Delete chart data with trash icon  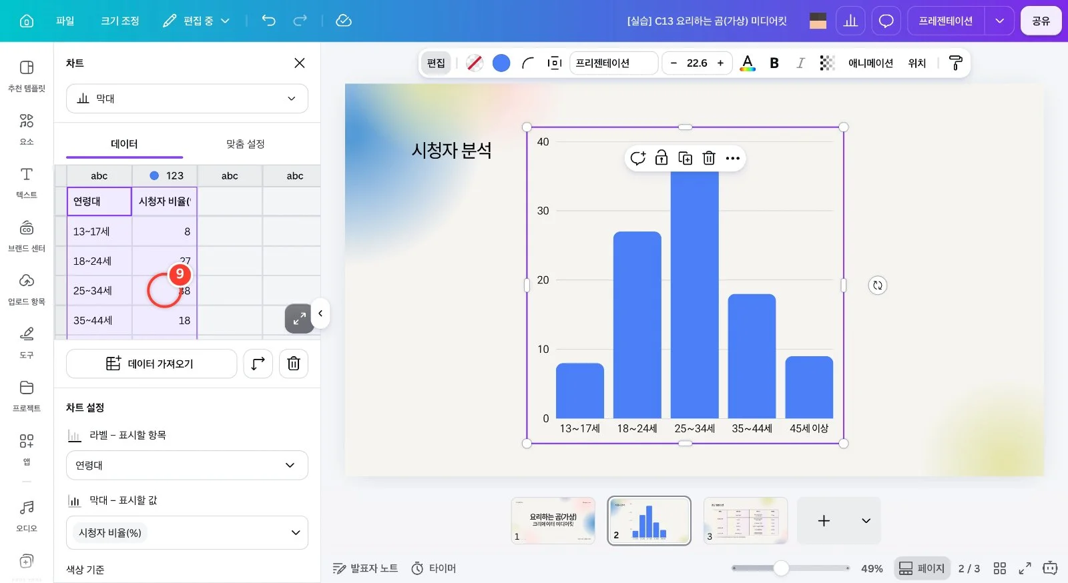294,364
